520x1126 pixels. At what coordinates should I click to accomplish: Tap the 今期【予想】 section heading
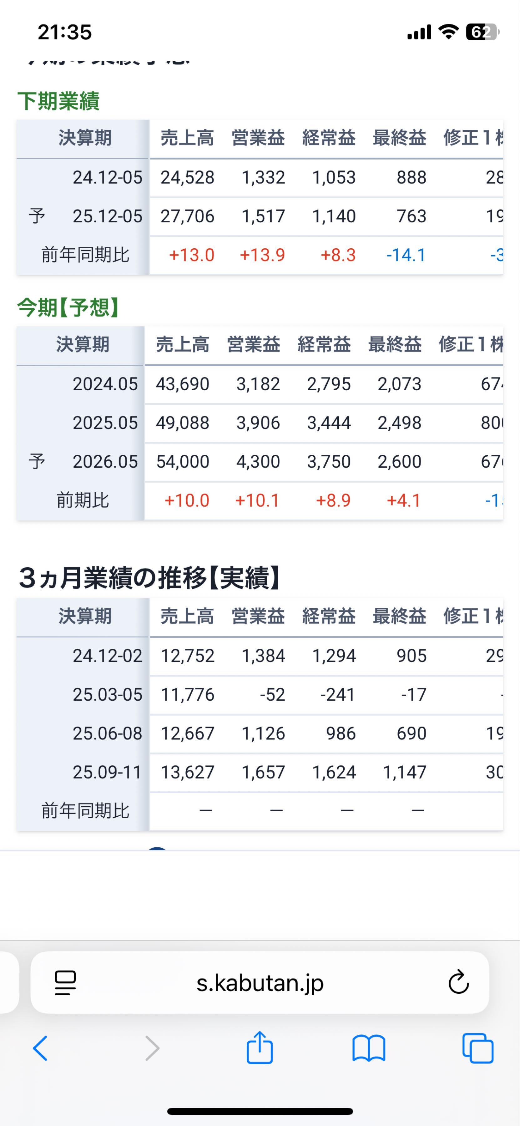pos(68,307)
